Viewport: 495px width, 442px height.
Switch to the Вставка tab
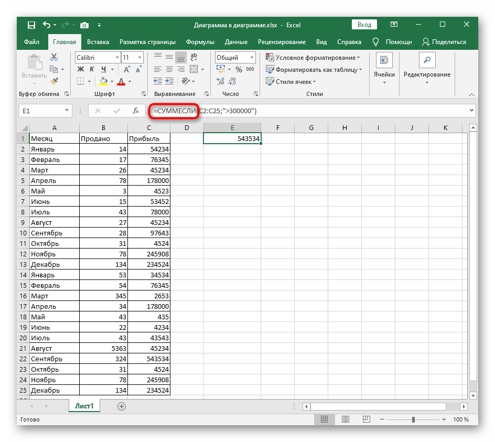click(98, 42)
